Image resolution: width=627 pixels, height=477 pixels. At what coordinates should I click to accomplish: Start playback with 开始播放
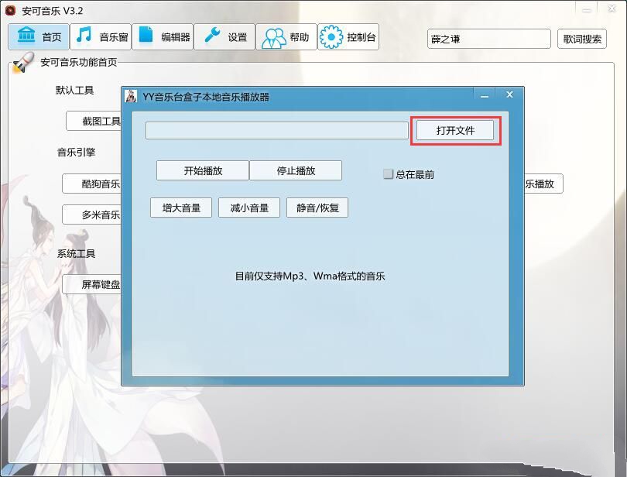coord(203,170)
